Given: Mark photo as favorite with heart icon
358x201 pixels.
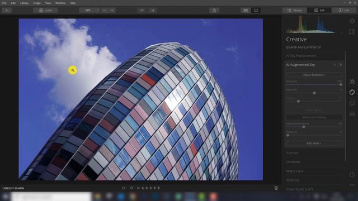Looking at the screenshot, I should pos(131,188).
